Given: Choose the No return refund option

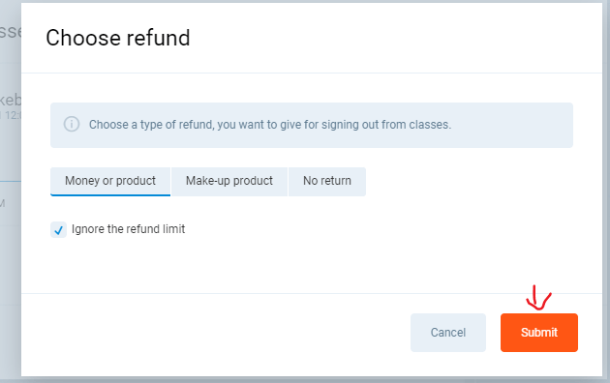Looking at the screenshot, I should click(x=327, y=182).
